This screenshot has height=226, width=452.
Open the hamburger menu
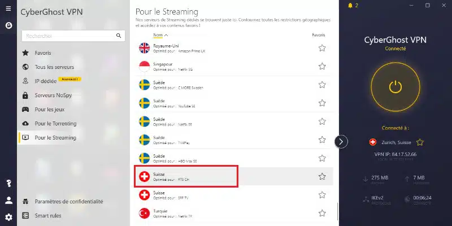pyautogui.click(x=8, y=8)
